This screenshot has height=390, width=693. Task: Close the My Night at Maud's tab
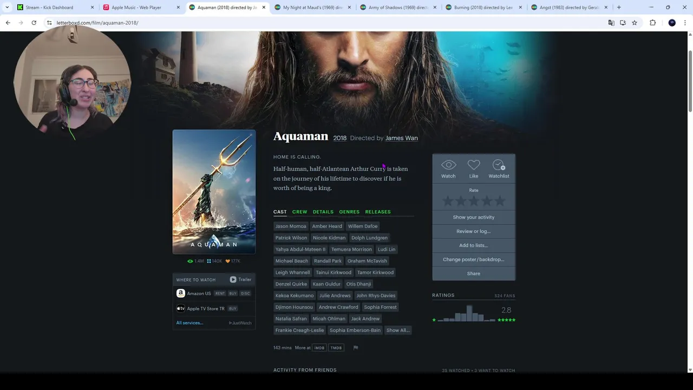point(349,8)
